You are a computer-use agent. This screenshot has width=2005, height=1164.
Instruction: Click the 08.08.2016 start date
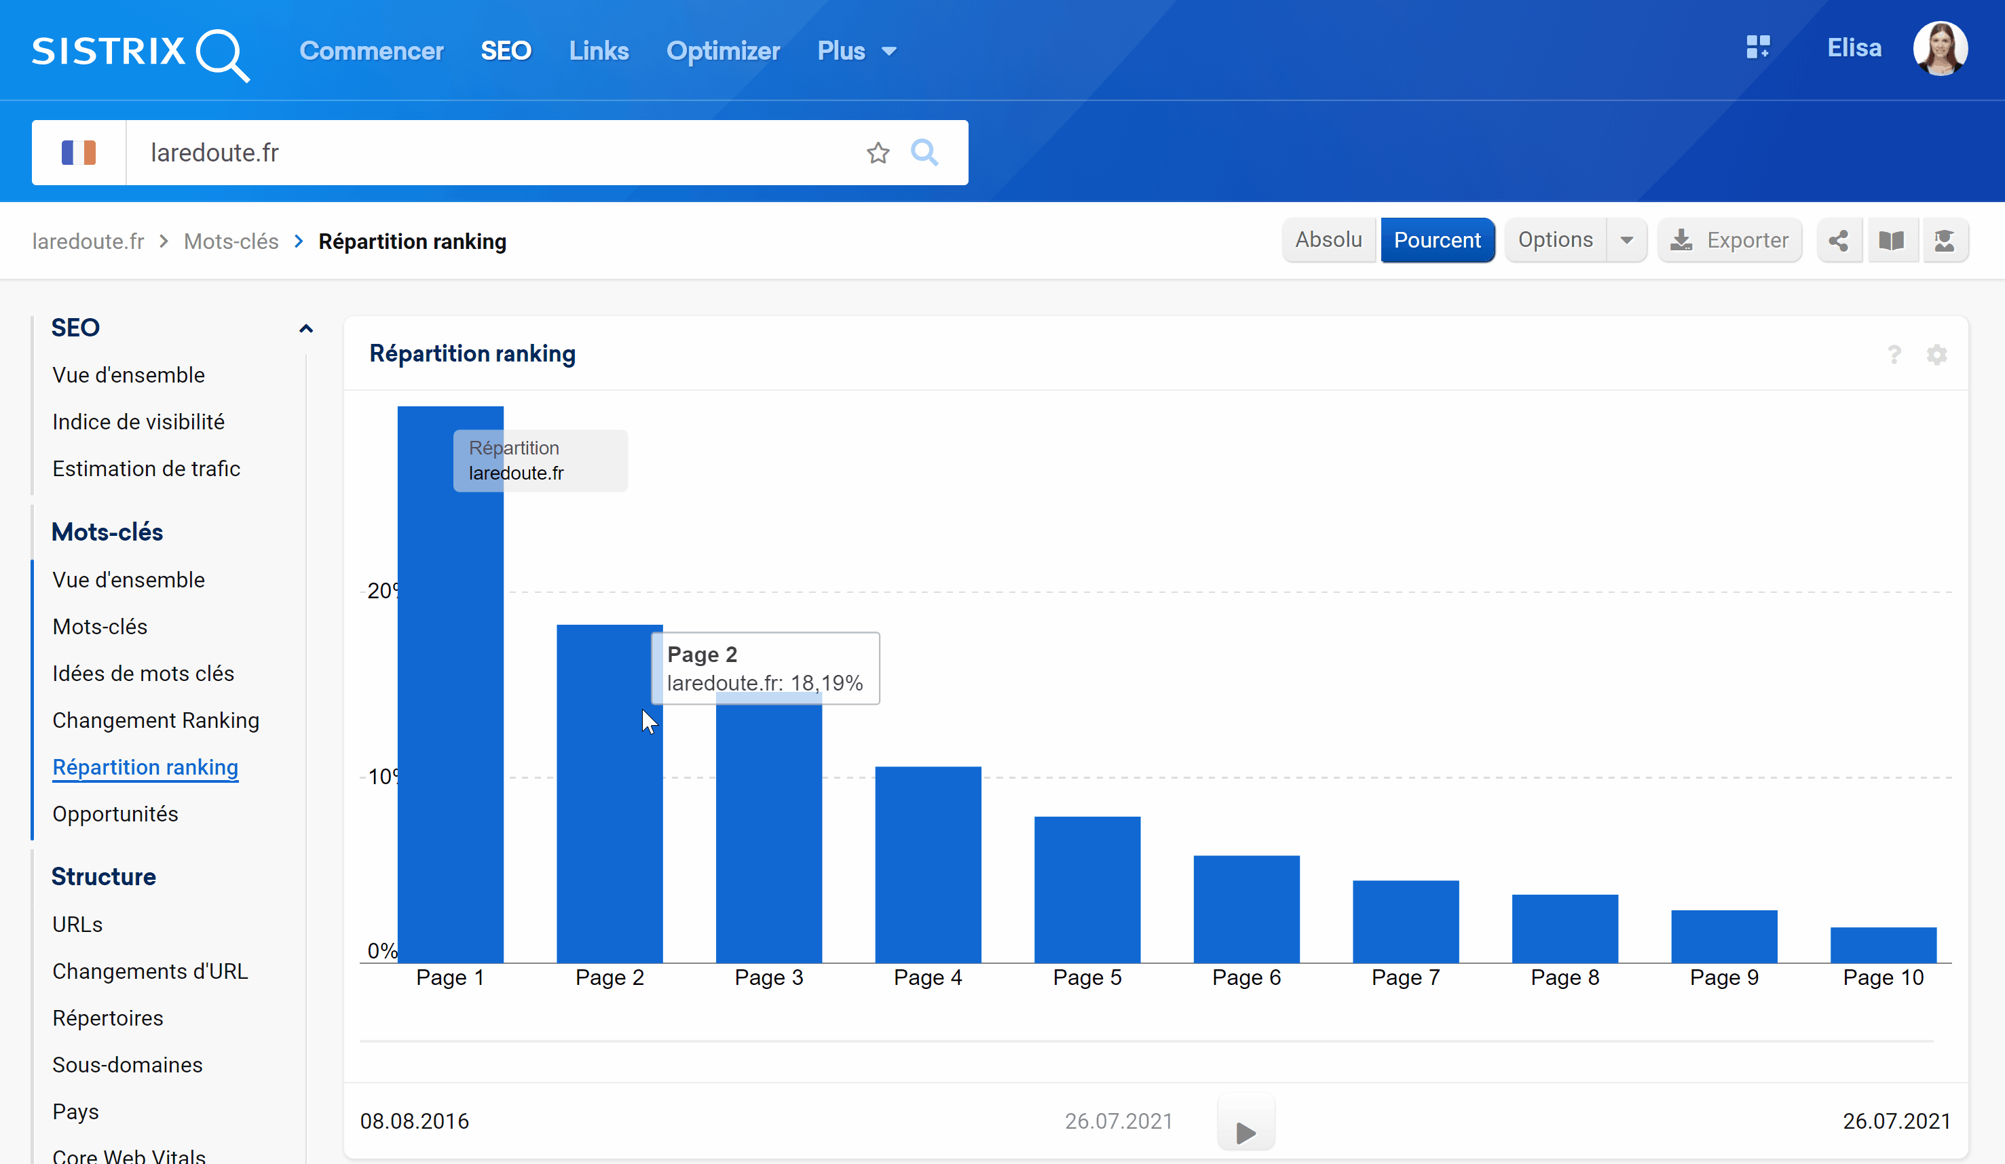point(415,1122)
